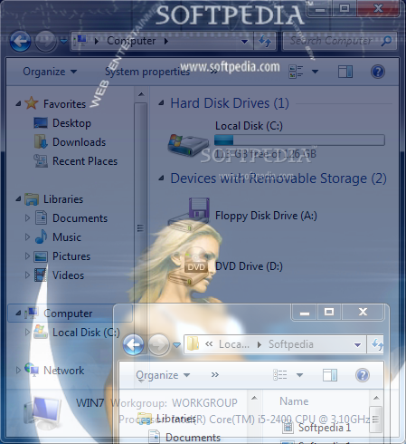Select Computer in navigation pane
The image size is (406, 444).
click(68, 314)
